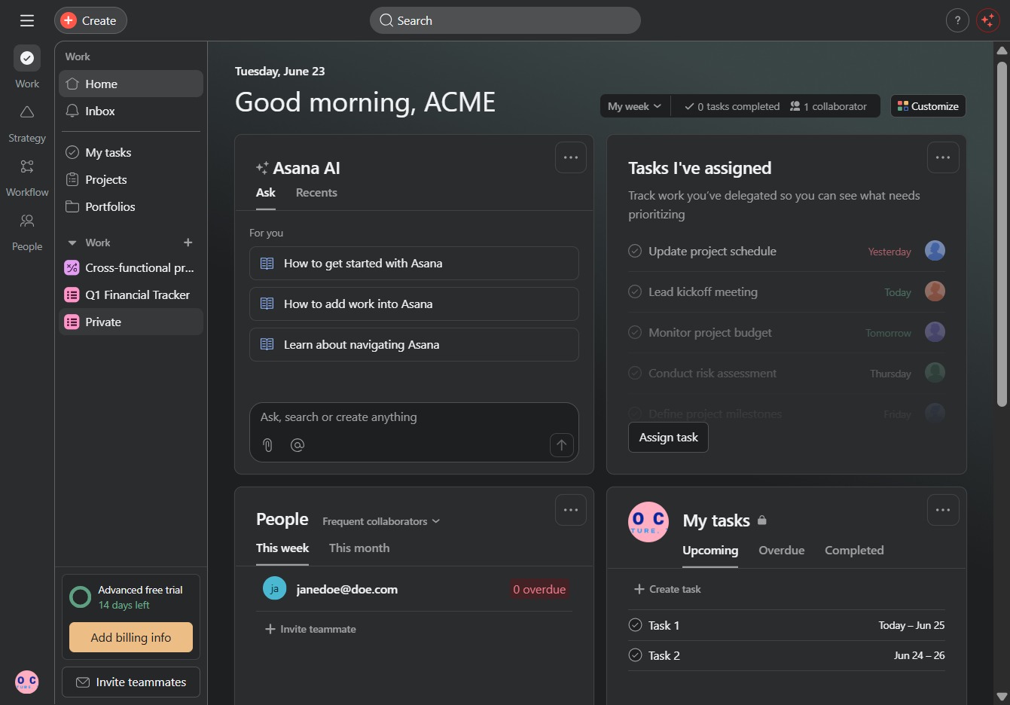Screen dimensions: 1010x705
Task: Open Strategy section in the left rail
Action: click(27, 112)
